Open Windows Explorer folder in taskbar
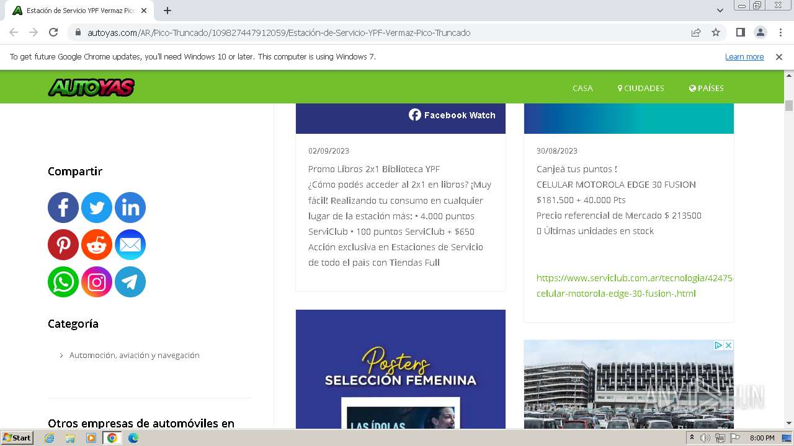 pyautogui.click(x=70, y=438)
